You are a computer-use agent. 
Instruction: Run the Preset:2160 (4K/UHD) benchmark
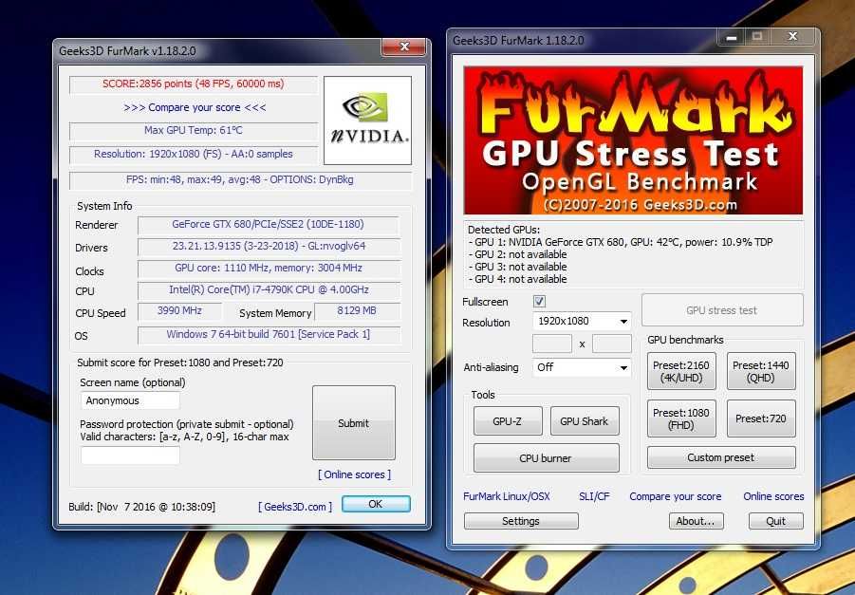tap(681, 371)
